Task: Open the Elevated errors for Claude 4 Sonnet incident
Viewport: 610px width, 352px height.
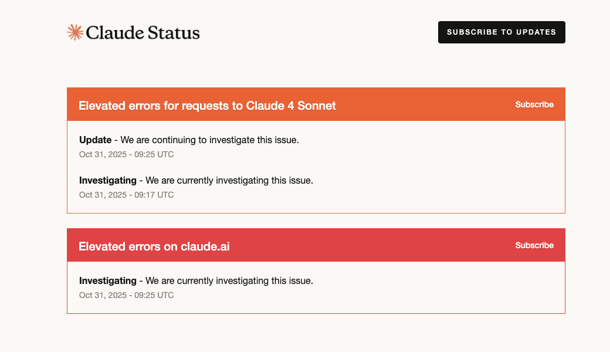Action: 207,106
